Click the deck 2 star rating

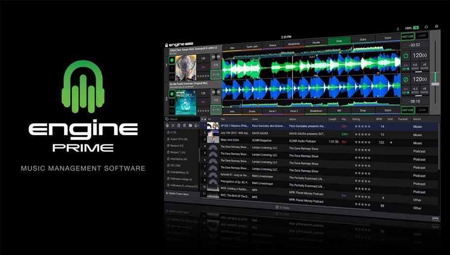pyautogui.click(x=203, y=110)
